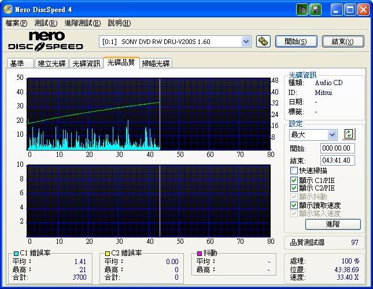The width and height of the screenshot is (373, 289).
Task: Toggle the disabled 顯示寫入速度 write speed checkbox
Action: pyautogui.click(x=294, y=213)
